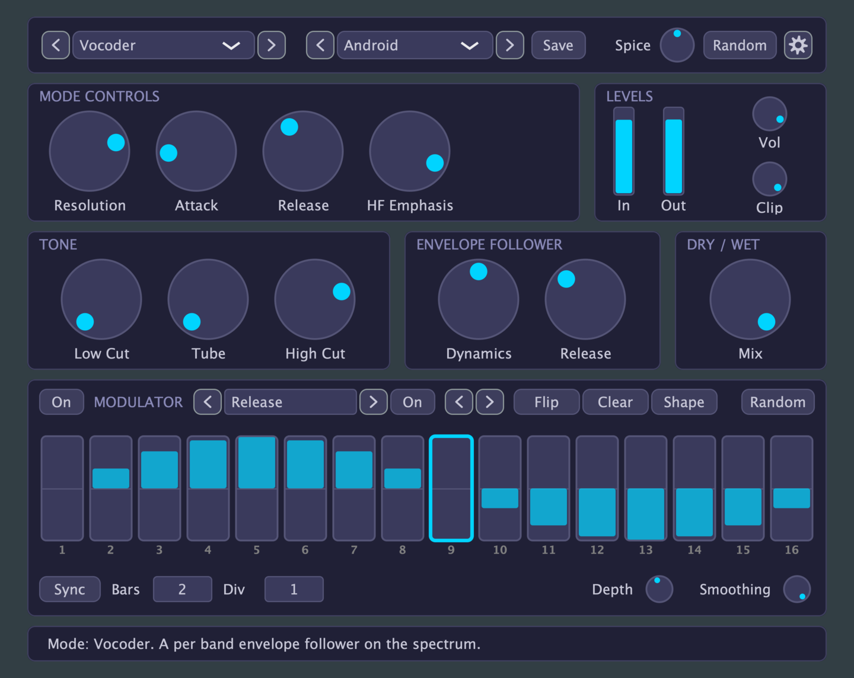
Task: Click the HF Emphasis knob
Action: click(x=410, y=151)
